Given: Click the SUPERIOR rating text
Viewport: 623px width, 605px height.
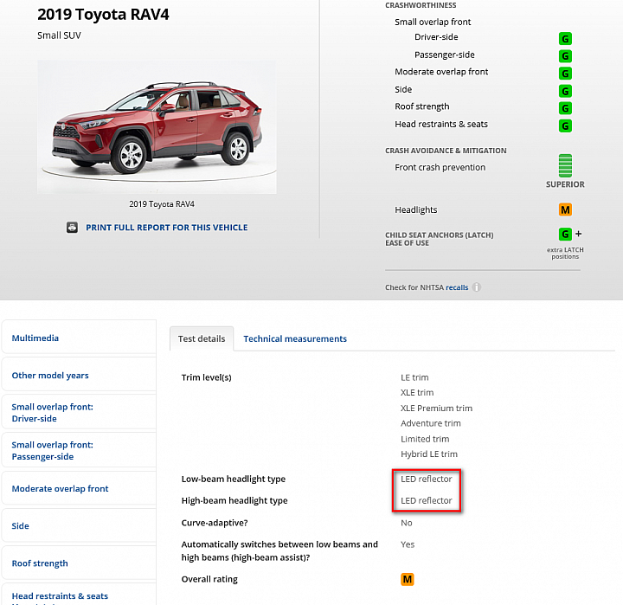Looking at the screenshot, I should [x=565, y=184].
